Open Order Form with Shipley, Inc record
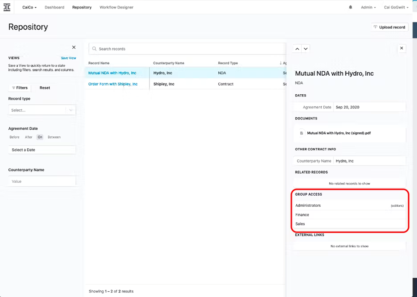 [113, 84]
